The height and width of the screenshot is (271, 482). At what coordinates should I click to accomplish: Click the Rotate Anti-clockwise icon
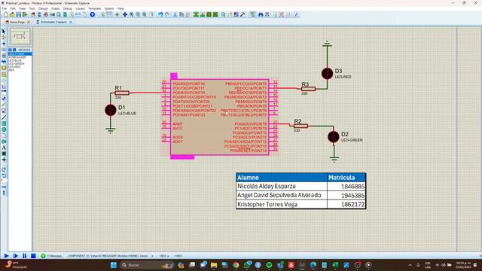pyautogui.click(x=4, y=175)
